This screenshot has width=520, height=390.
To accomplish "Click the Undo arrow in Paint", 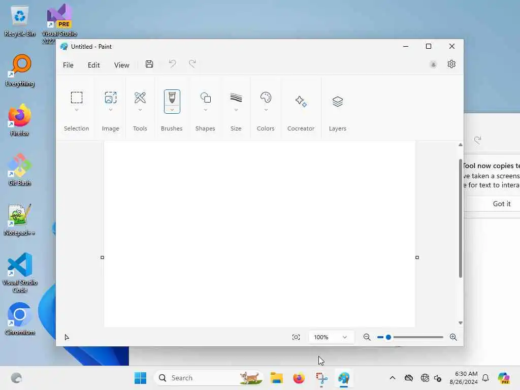I will [x=172, y=63].
